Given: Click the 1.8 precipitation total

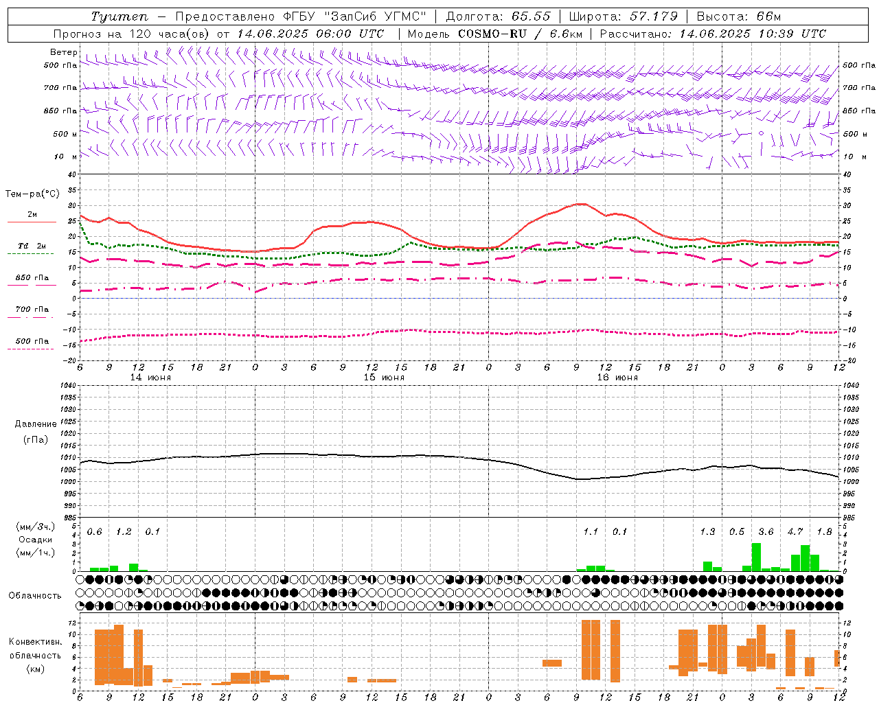Looking at the screenshot, I should [x=824, y=532].
